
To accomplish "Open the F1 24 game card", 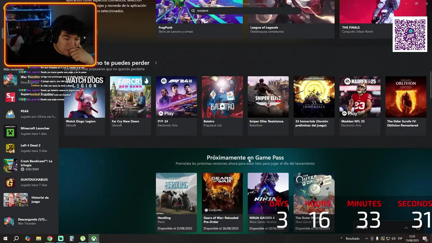I will (176, 106).
